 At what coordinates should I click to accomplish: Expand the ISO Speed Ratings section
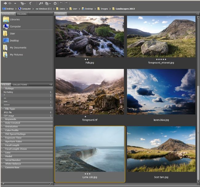[x=15, y=134]
